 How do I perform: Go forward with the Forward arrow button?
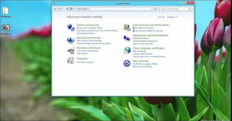tap(60, 9)
